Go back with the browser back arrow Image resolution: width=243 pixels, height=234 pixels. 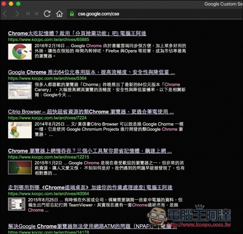5,14
